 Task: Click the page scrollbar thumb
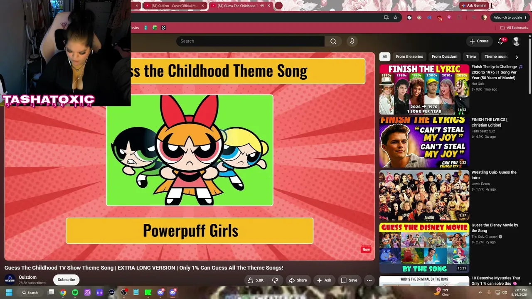tap(530, 66)
